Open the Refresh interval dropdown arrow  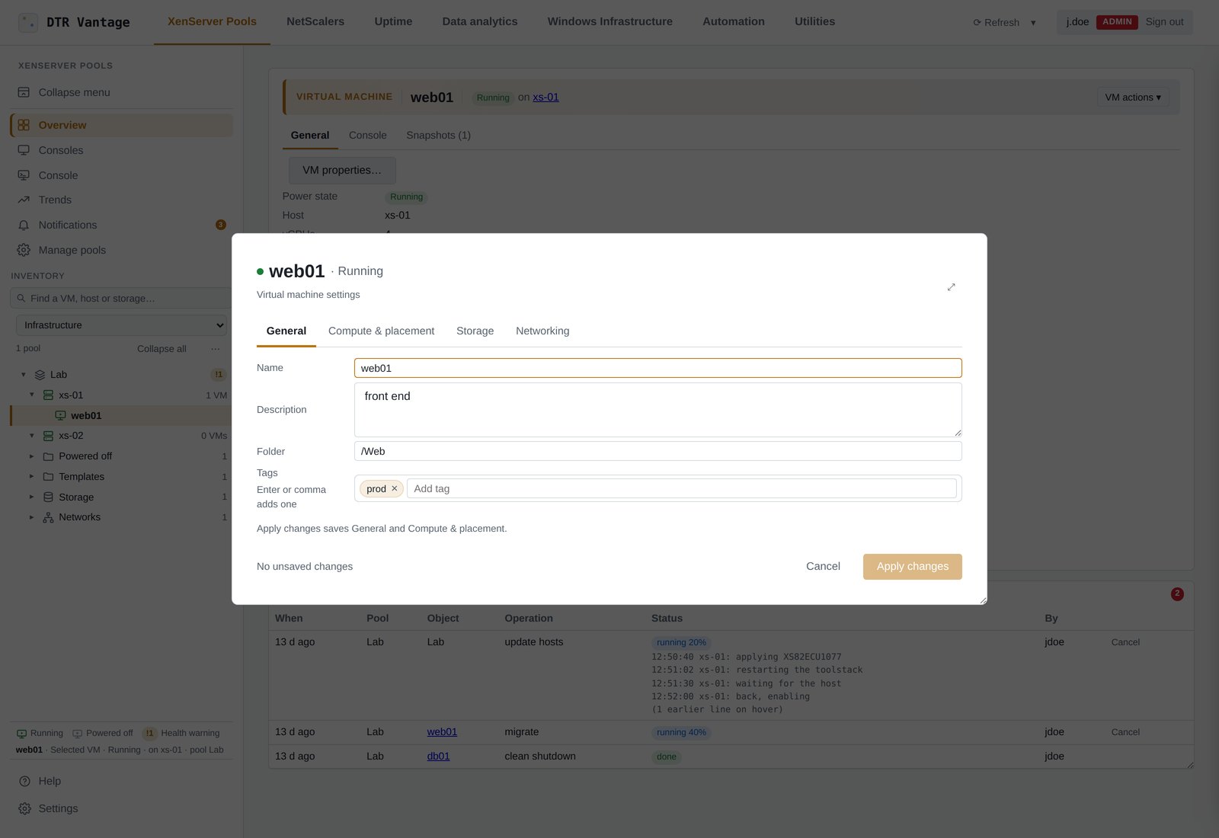pos(1033,23)
